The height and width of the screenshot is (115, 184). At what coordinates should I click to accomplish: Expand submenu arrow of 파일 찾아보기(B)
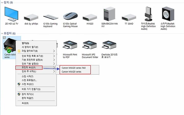(x=54, y=51)
